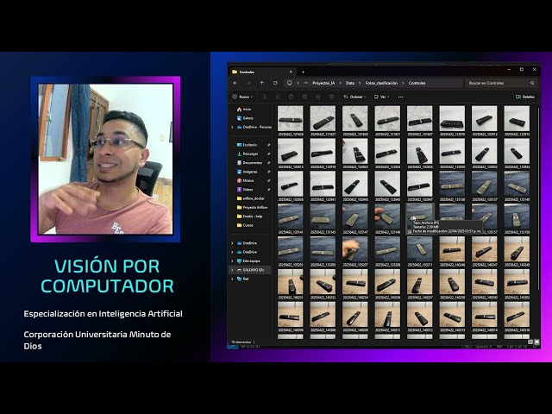This screenshot has height=414, width=552.
Task: Open the Nuevo dropdown menu
Action: pos(242,97)
